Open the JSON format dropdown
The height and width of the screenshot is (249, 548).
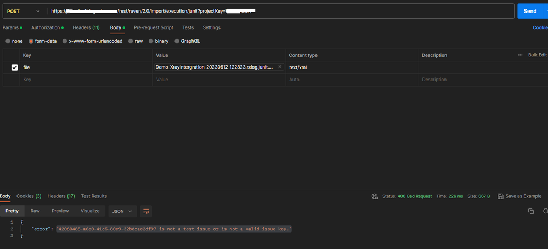pyautogui.click(x=122, y=211)
